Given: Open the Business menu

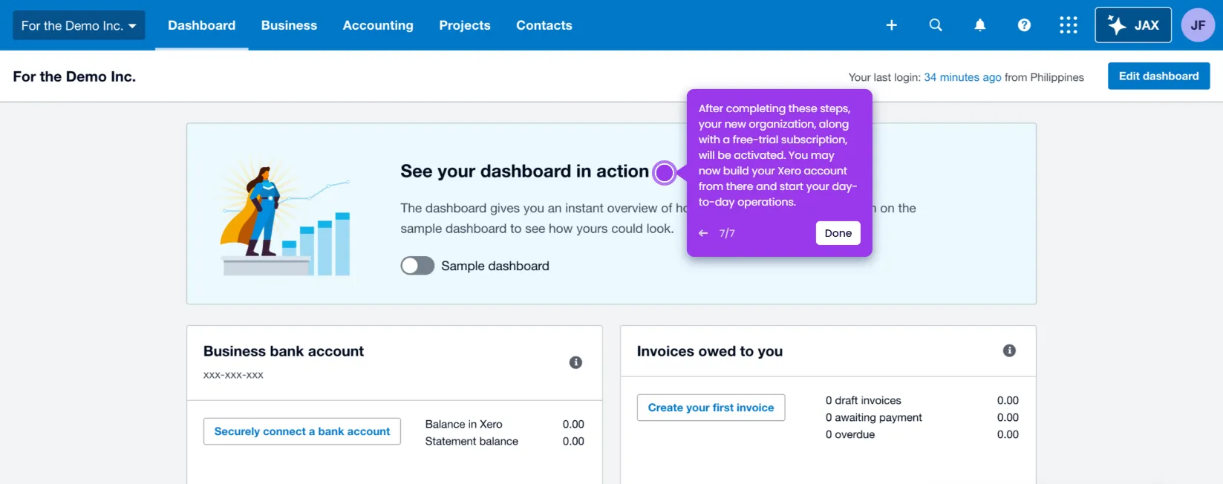Looking at the screenshot, I should 289,25.
